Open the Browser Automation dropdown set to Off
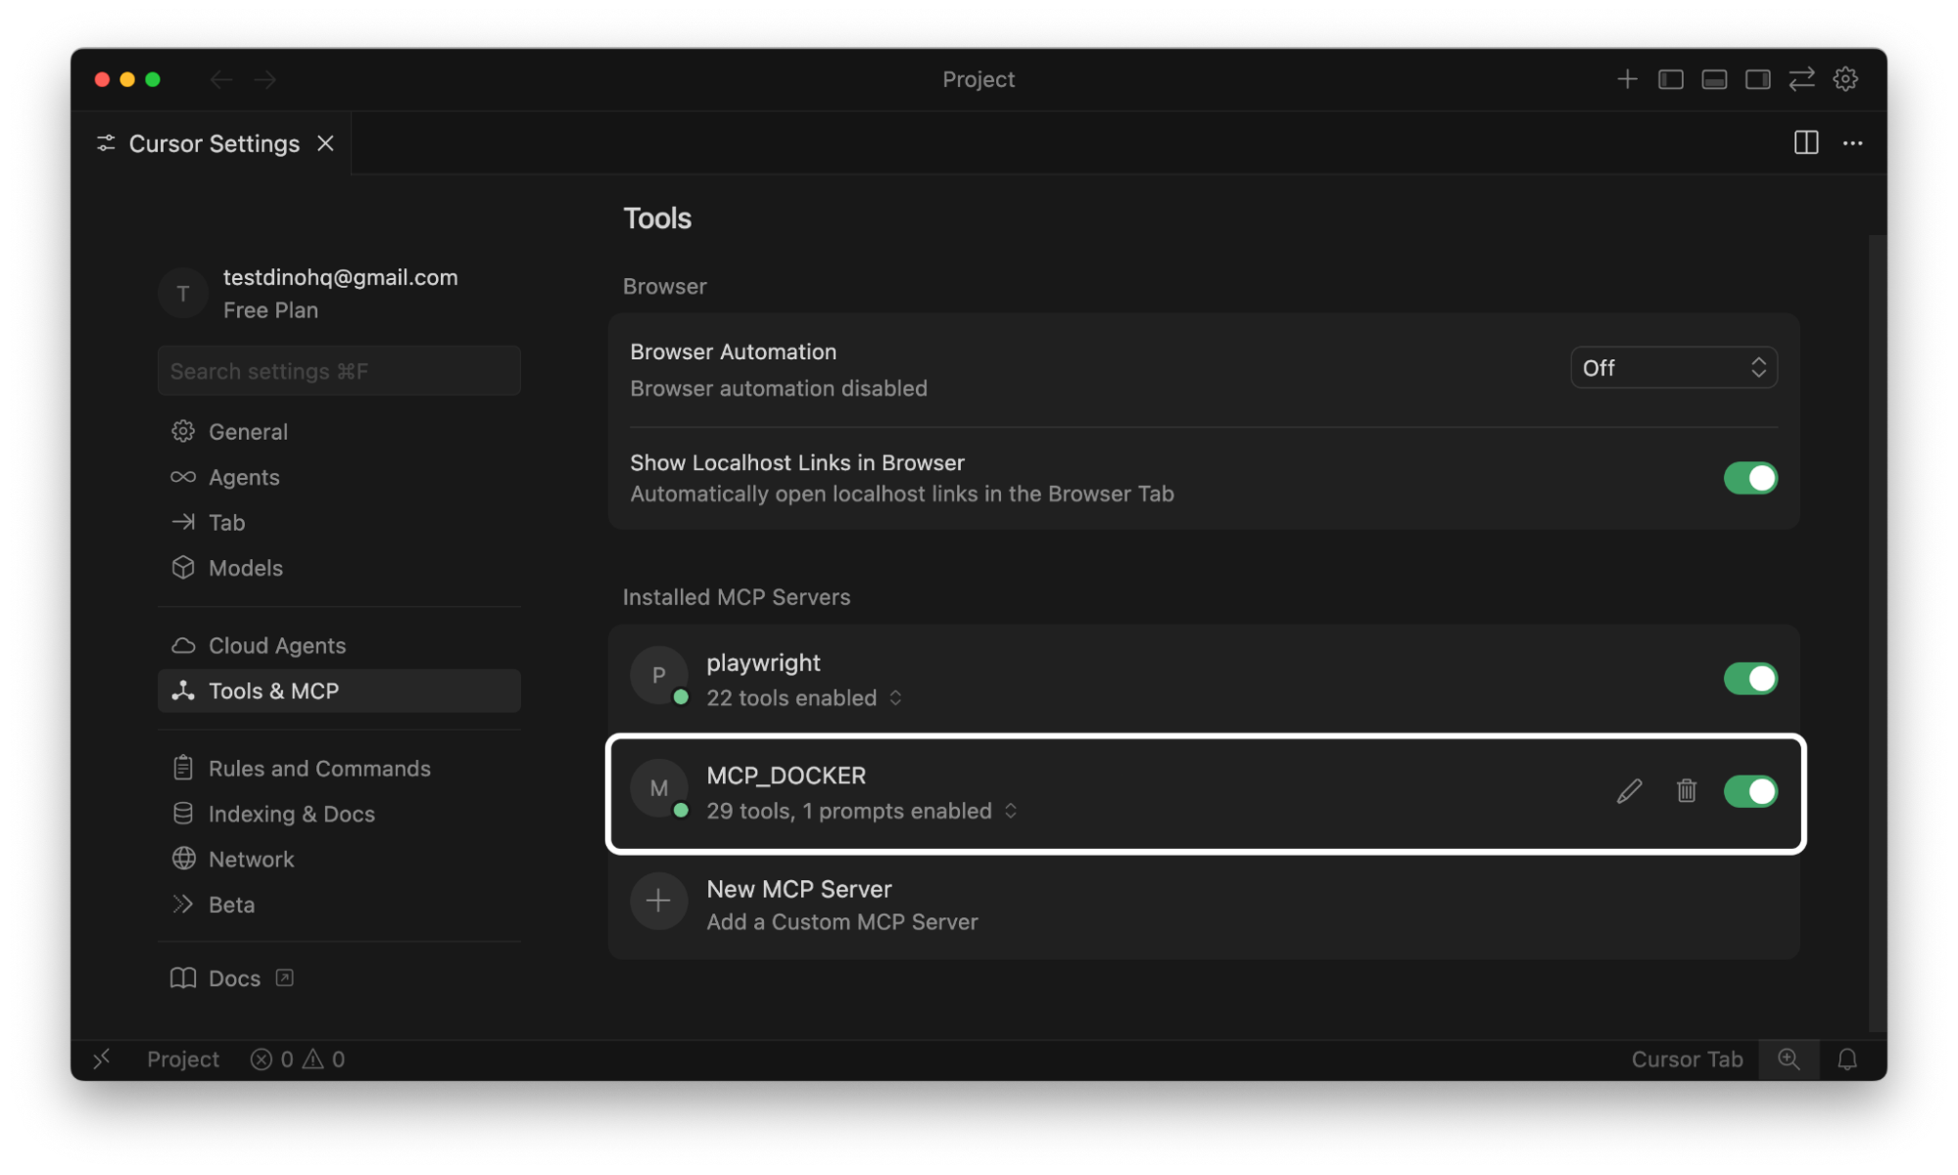 tap(1673, 367)
